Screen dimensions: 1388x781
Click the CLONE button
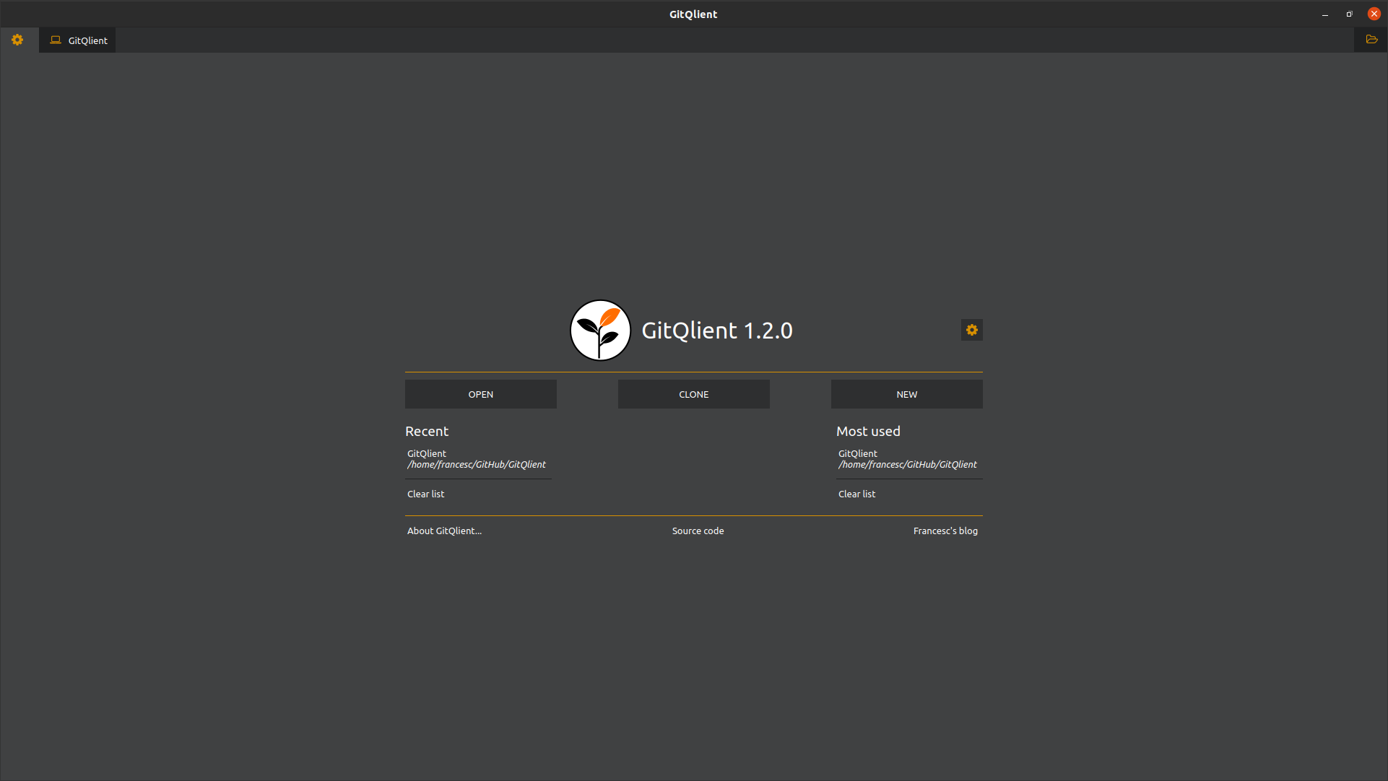[693, 394]
